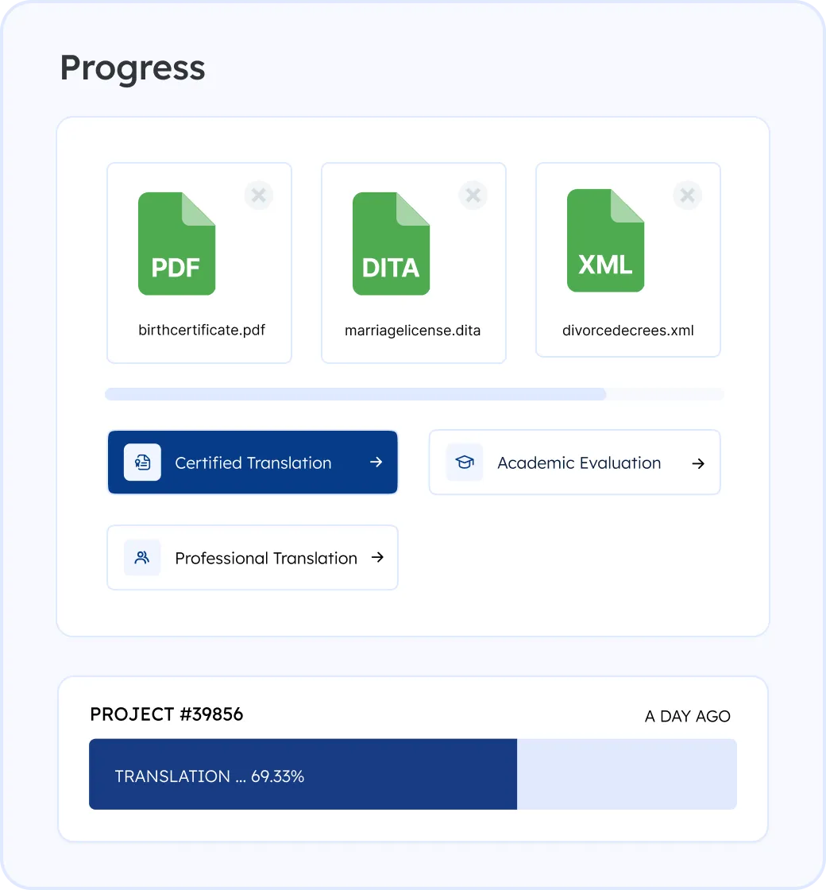Choose the Professional Translation option
The height and width of the screenshot is (890, 826).
click(x=265, y=558)
